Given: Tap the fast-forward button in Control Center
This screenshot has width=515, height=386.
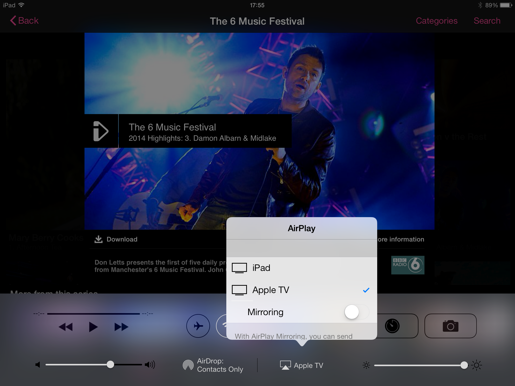Looking at the screenshot, I should tap(121, 327).
